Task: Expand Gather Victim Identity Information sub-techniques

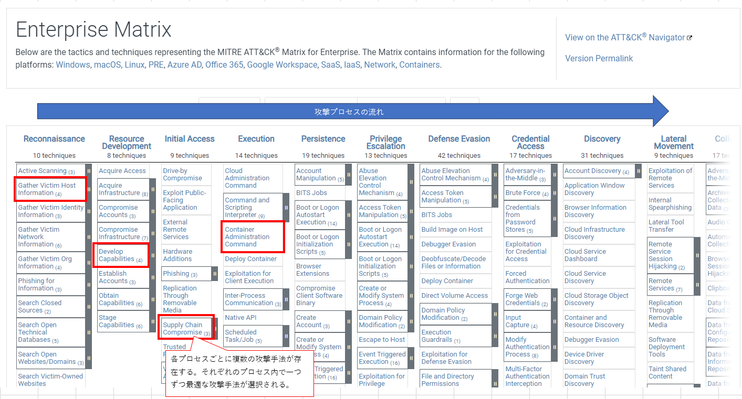Action: 89,211
